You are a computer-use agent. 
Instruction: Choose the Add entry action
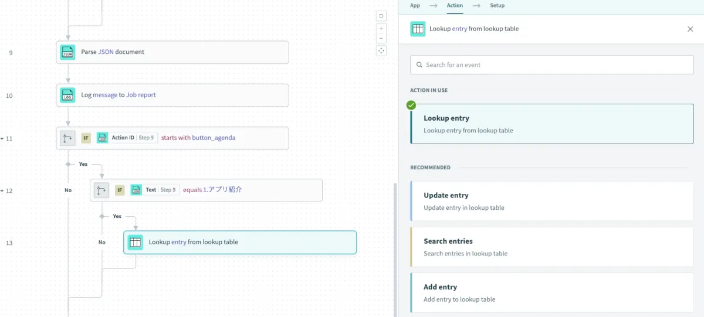tap(552, 292)
